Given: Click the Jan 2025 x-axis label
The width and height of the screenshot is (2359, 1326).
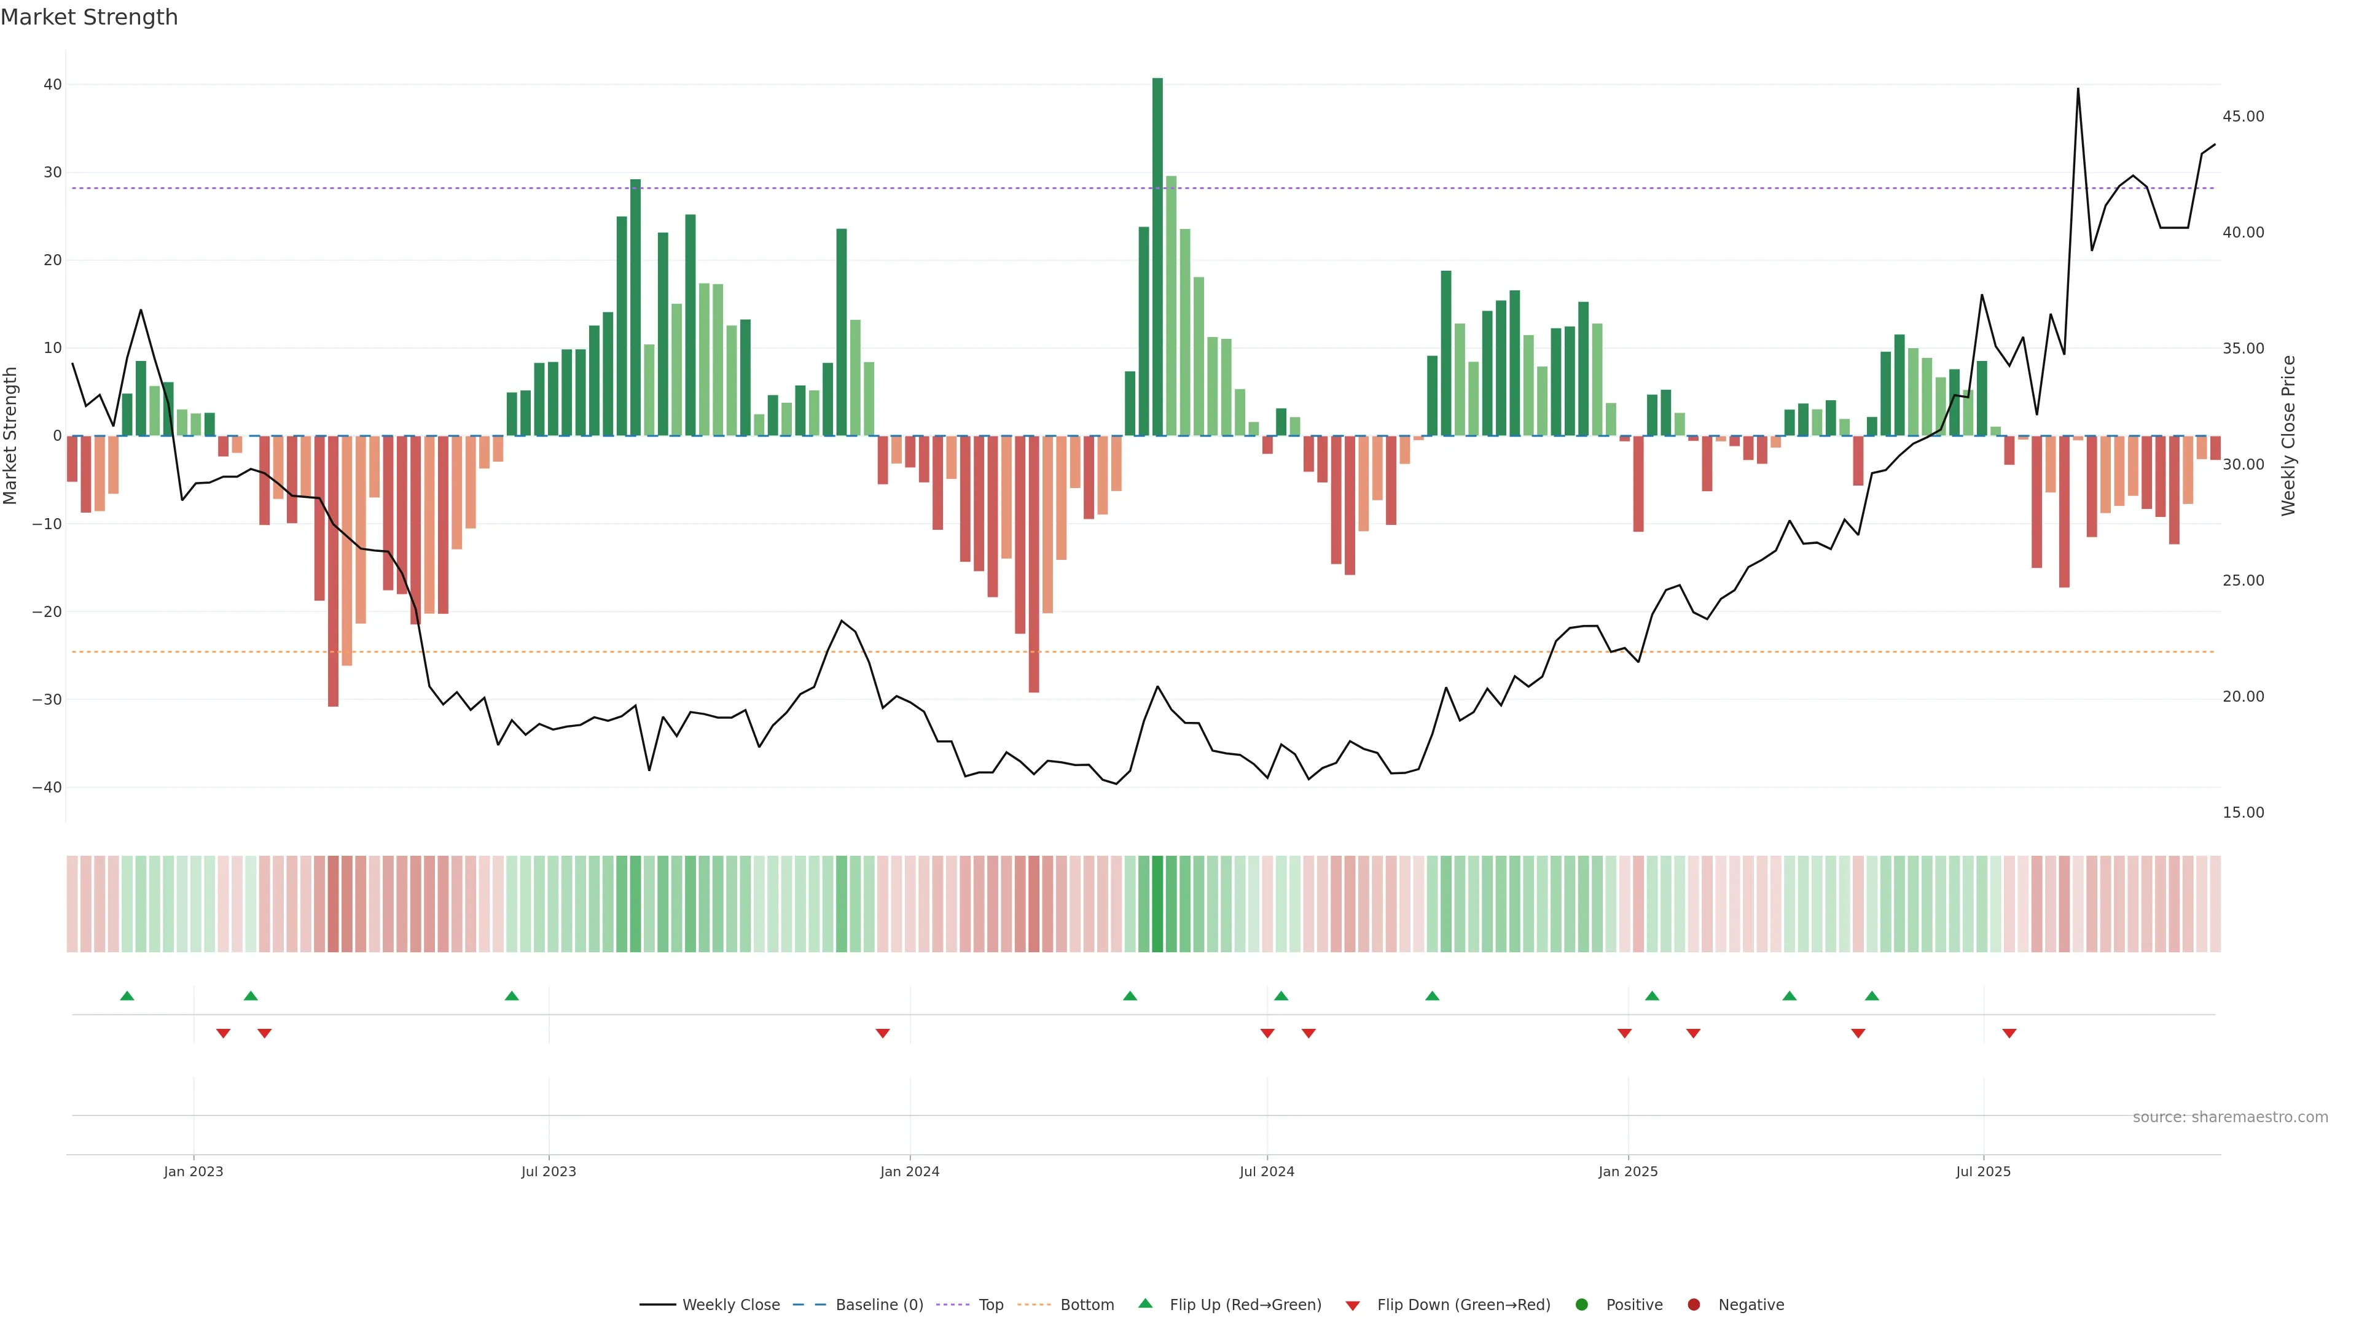Looking at the screenshot, I should tap(1628, 1171).
